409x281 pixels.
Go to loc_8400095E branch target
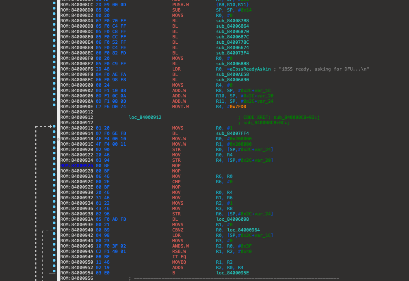tap(232, 273)
